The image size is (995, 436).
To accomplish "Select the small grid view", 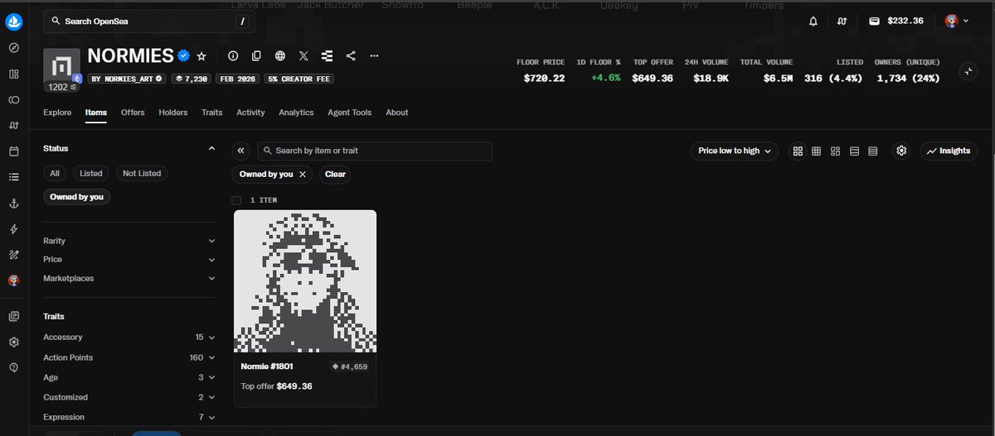I will point(816,151).
